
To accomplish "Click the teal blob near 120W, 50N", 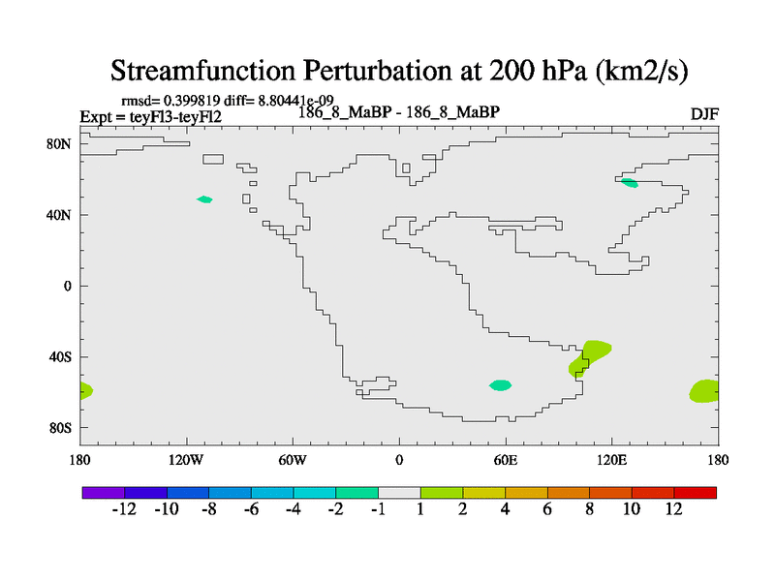I will coord(204,199).
